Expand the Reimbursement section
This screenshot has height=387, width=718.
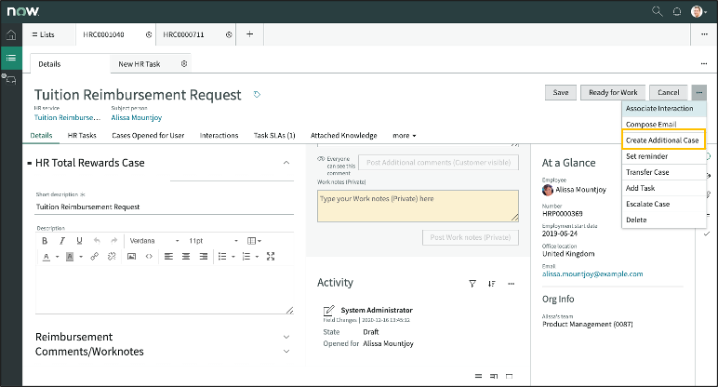tap(286, 337)
